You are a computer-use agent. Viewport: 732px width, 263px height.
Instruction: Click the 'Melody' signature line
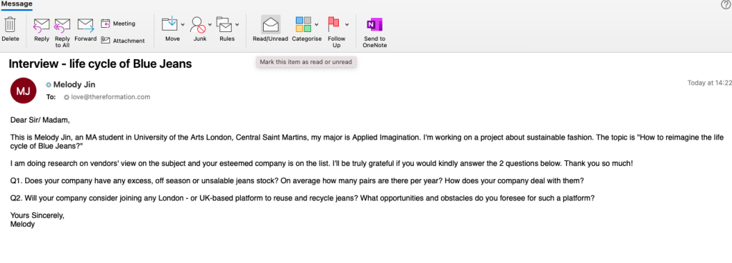tap(22, 224)
